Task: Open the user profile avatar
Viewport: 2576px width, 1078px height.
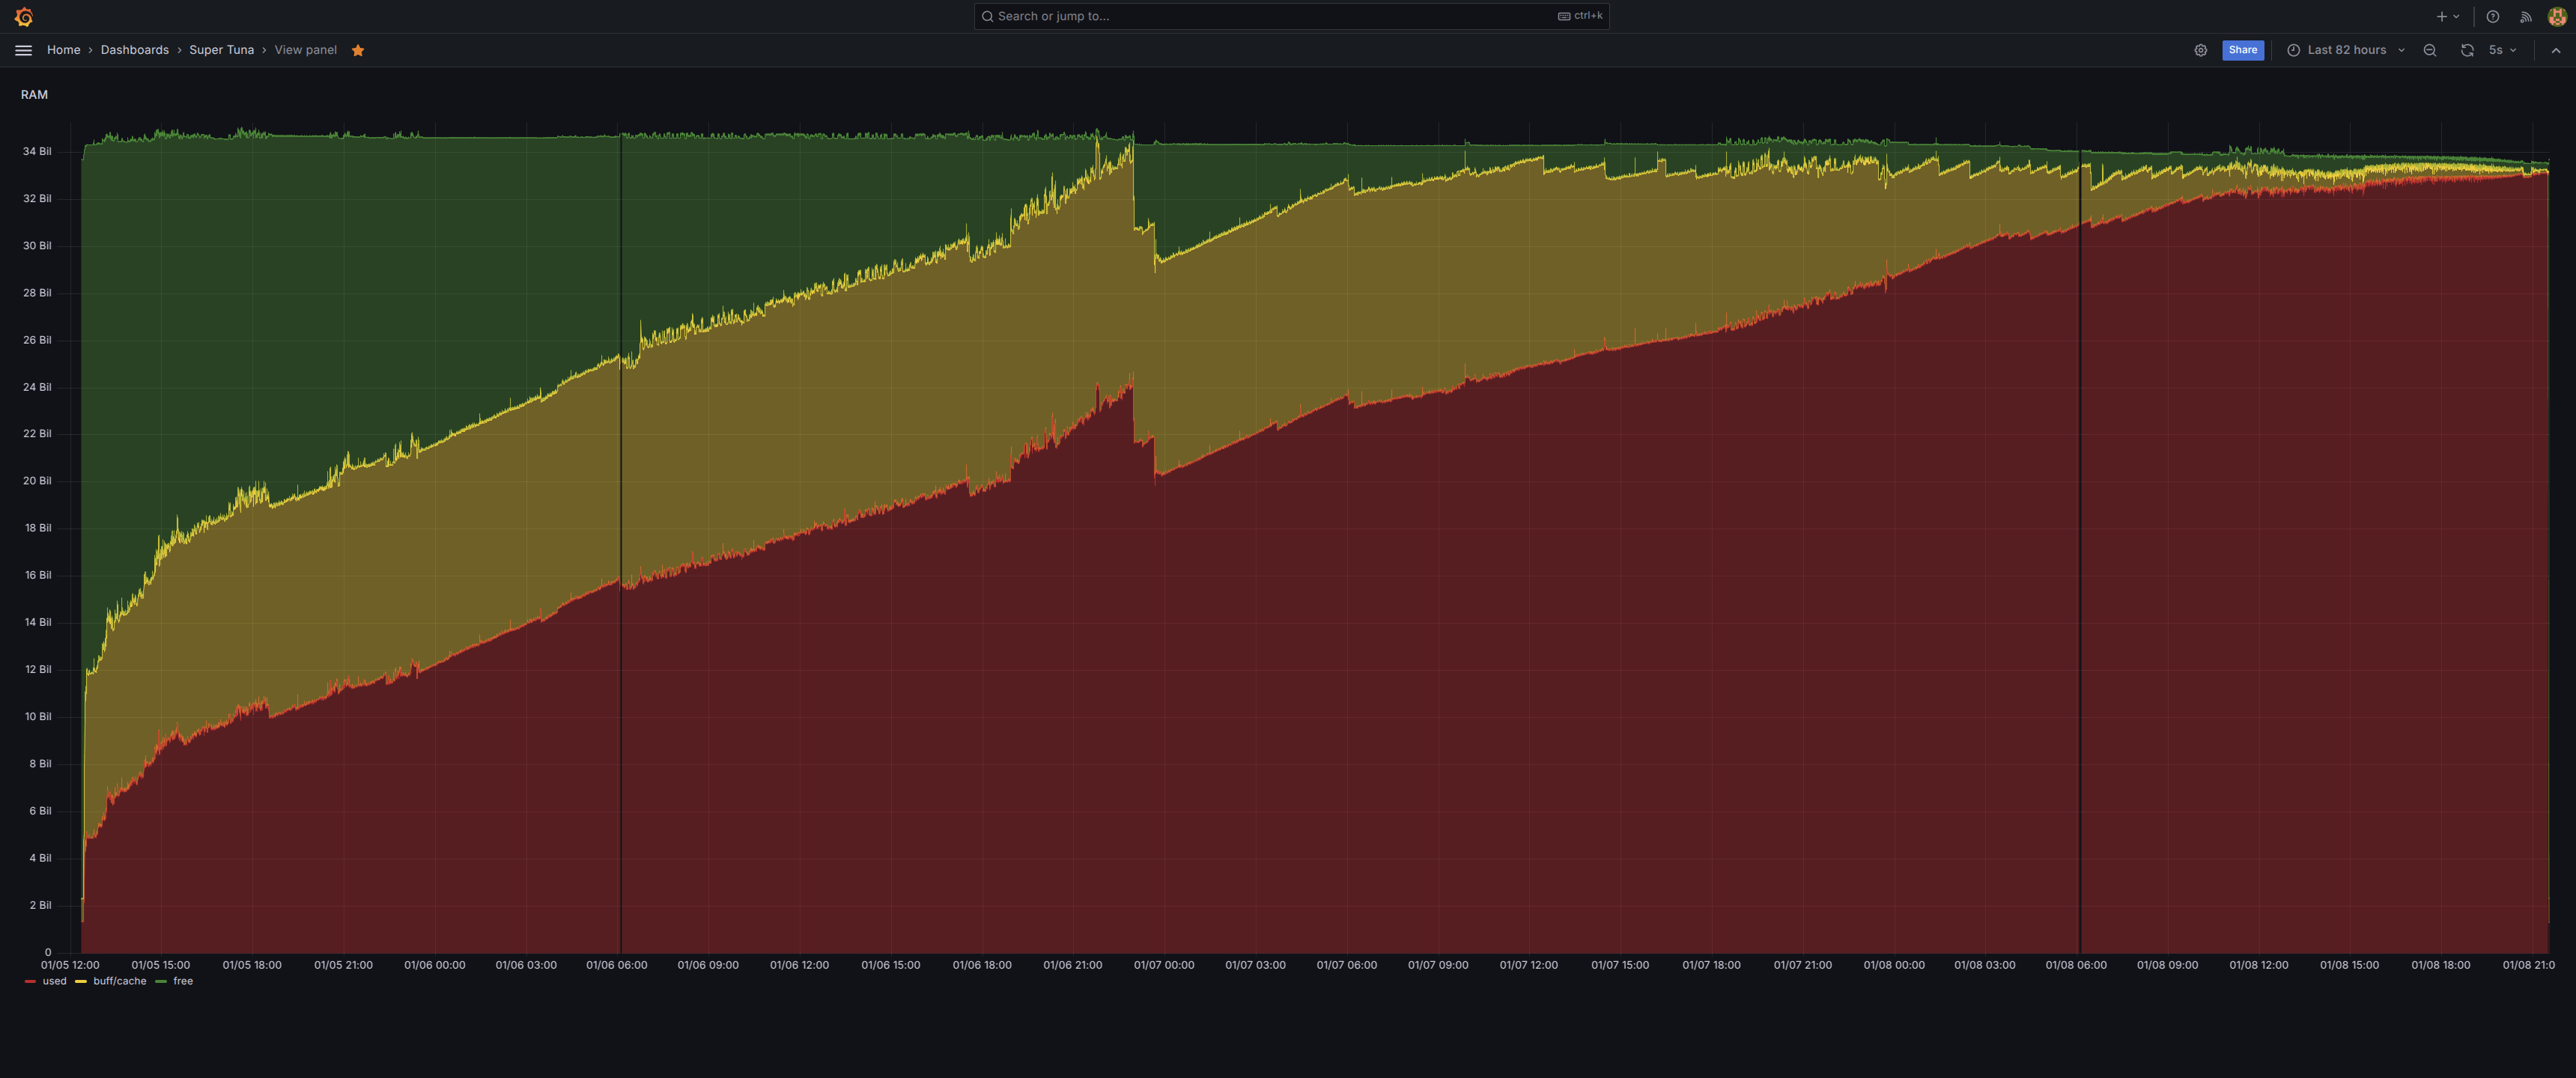Action: (2556, 16)
